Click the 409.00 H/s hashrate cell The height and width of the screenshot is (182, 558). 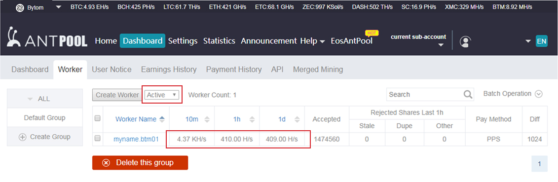coord(282,140)
